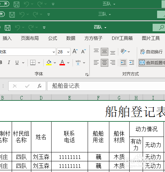The width and height of the screenshot is (165, 172).
Task: Click Insert Function fx icon
Action: click(40, 86)
